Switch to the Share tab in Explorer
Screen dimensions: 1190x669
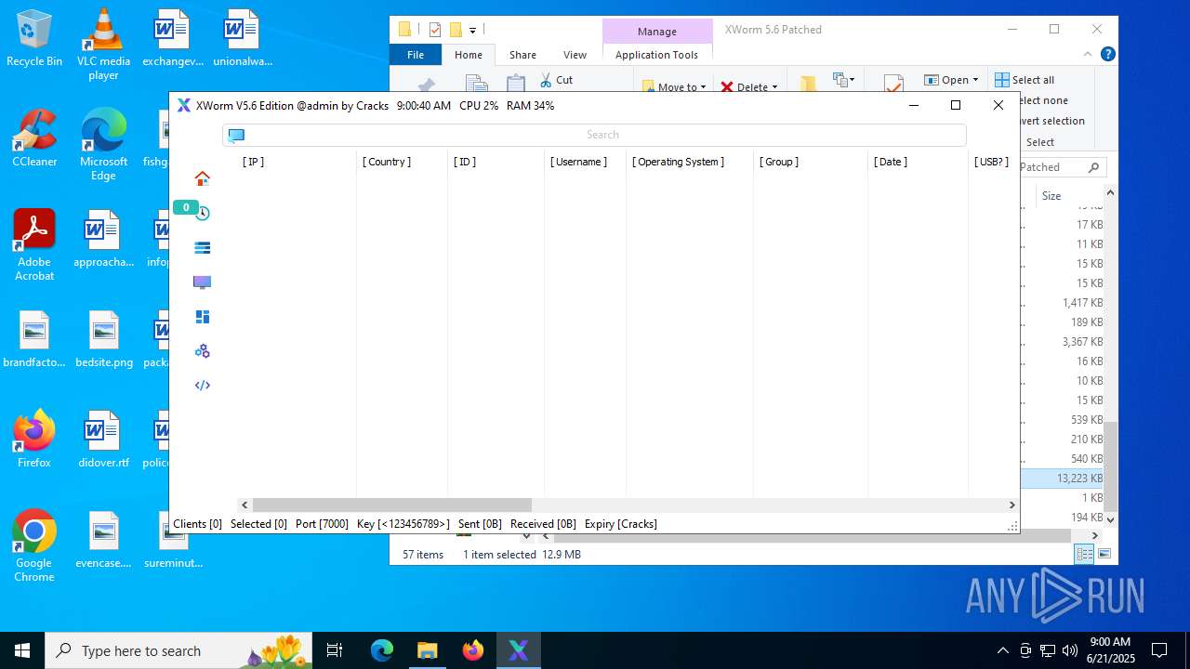[522, 55]
